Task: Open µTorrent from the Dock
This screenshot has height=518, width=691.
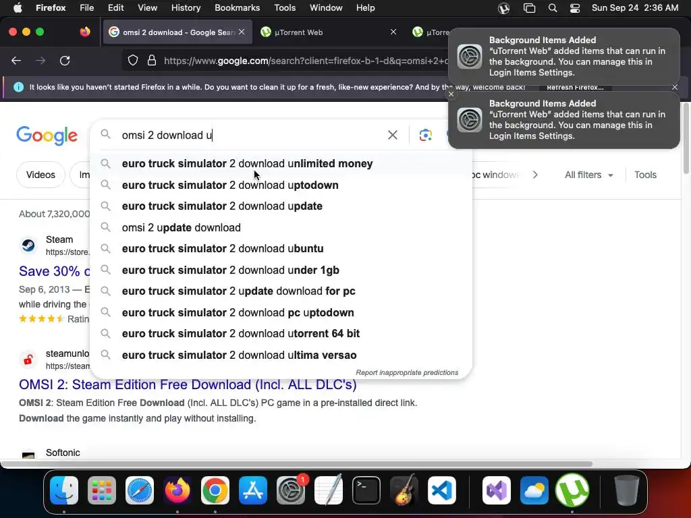Action: (x=572, y=490)
